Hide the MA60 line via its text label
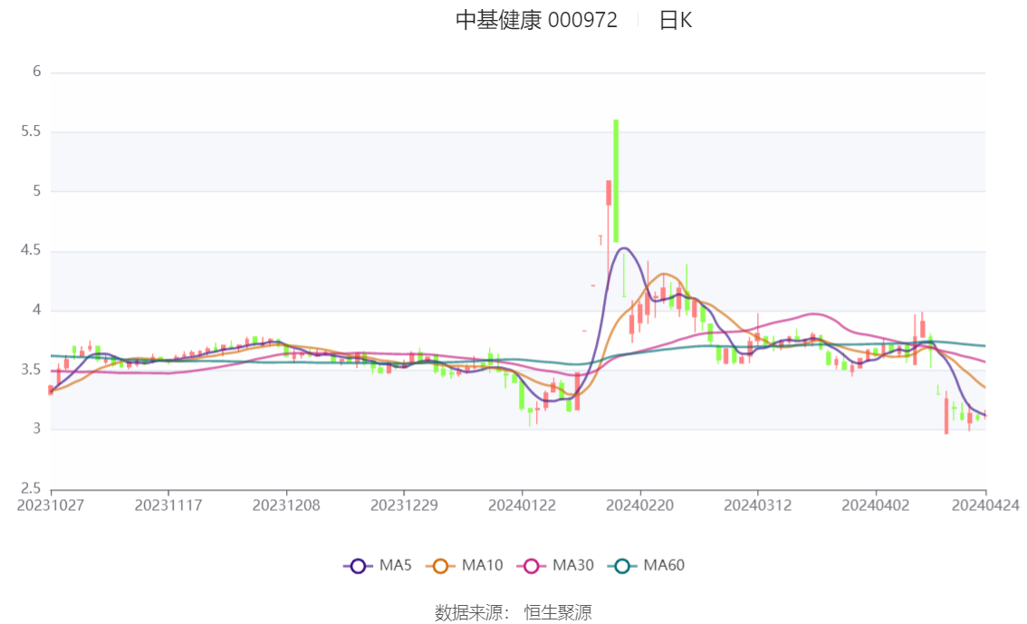1027x624 pixels. point(664,566)
